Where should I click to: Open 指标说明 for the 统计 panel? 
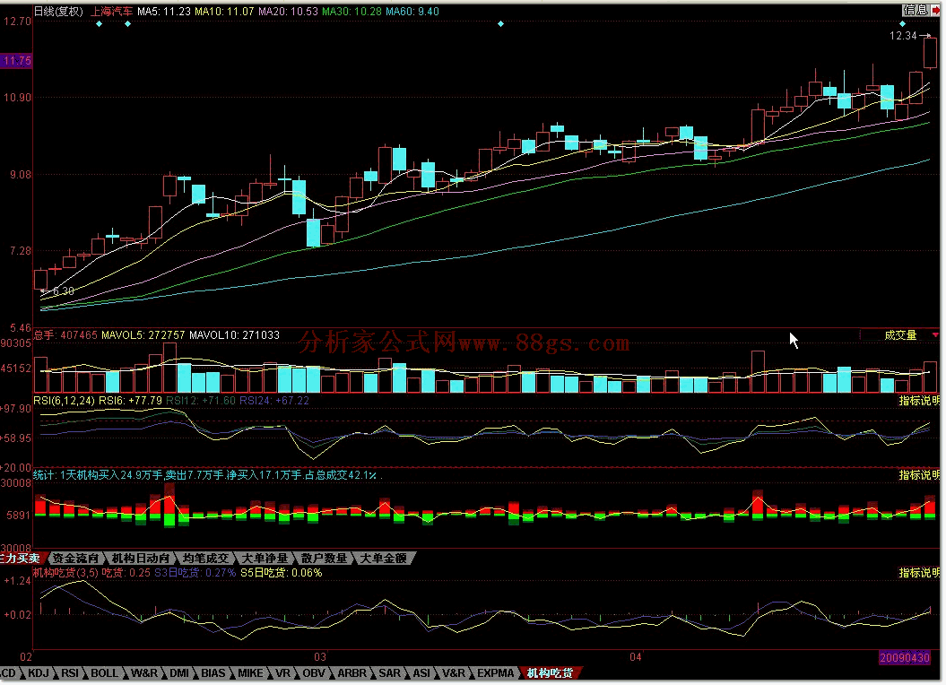point(919,475)
